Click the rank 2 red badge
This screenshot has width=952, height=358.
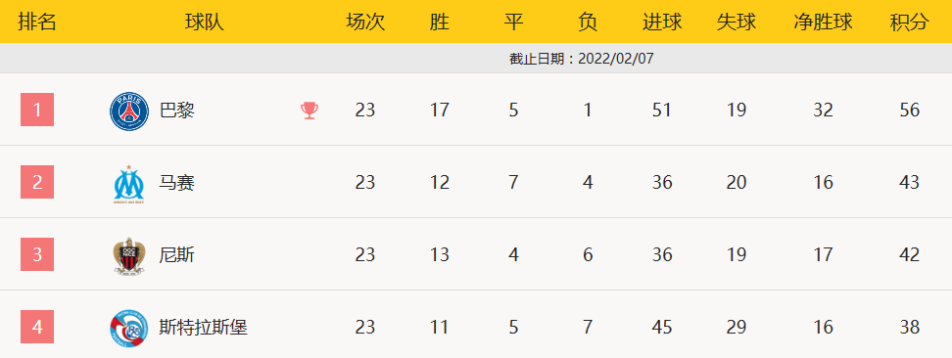pos(37,182)
